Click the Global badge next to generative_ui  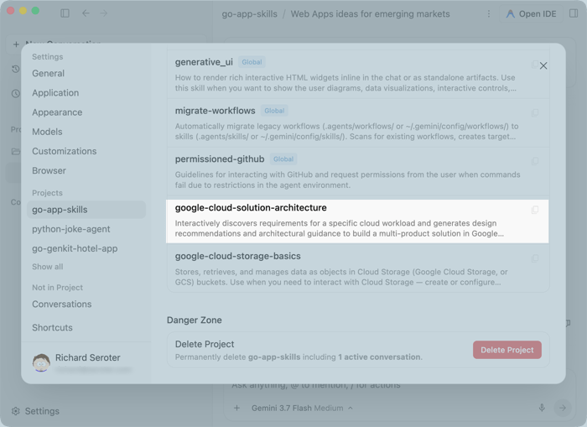click(252, 62)
